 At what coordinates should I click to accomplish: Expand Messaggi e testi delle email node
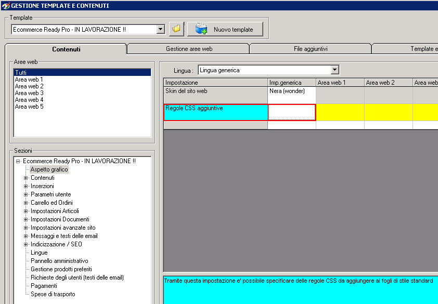(x=25, y=236)
